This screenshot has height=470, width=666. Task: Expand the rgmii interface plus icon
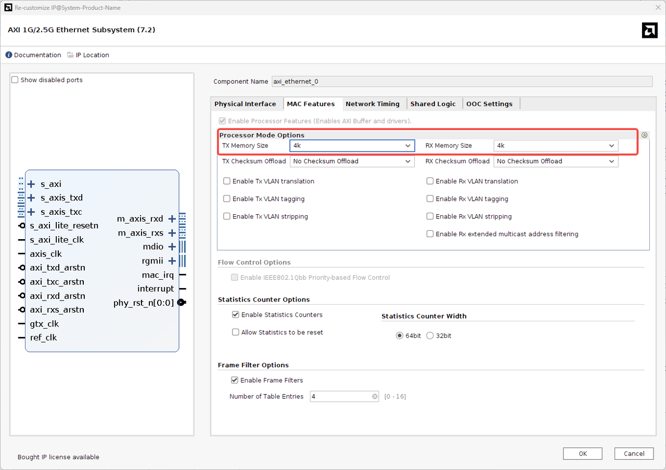tap(172, 261)
